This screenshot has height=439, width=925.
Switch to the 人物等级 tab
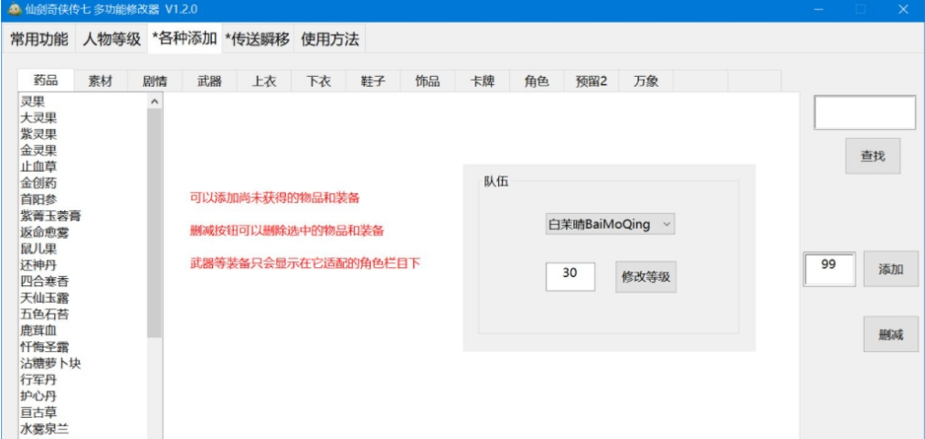(x=112, y=39)
